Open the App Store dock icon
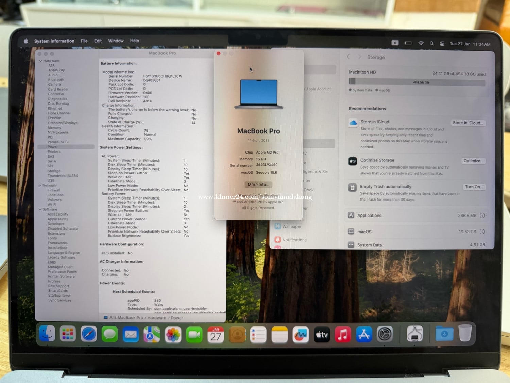510x383 pixels. click(x=364, y=334)
